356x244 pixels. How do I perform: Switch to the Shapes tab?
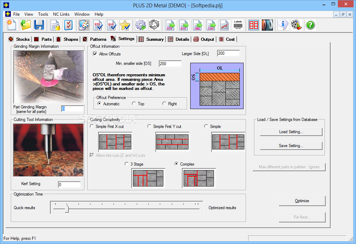pyautogui.click(x=67, y=39)
